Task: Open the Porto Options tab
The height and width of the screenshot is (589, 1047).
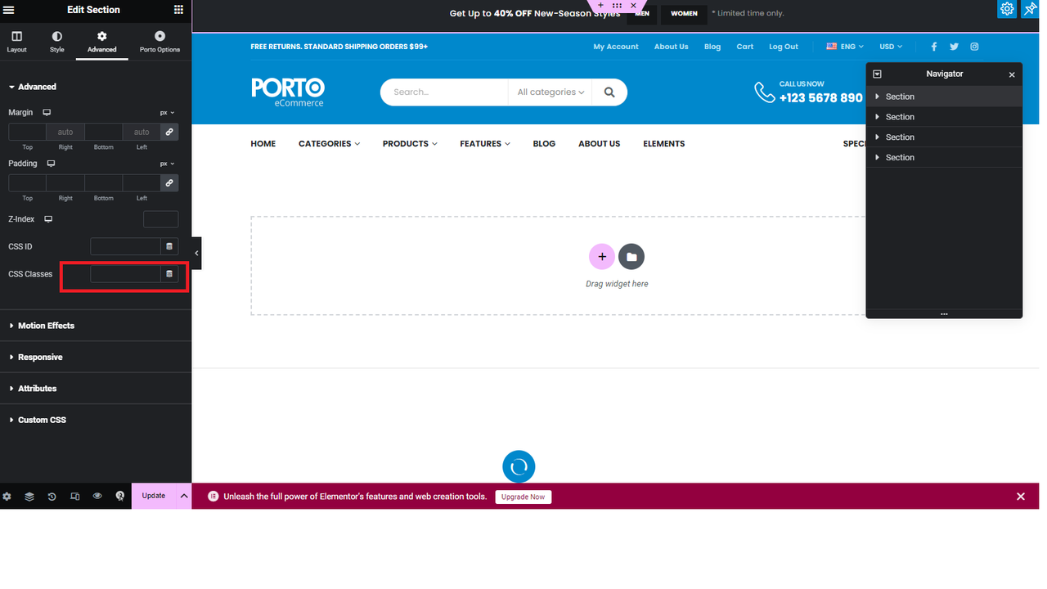Action: coord(160,43)
